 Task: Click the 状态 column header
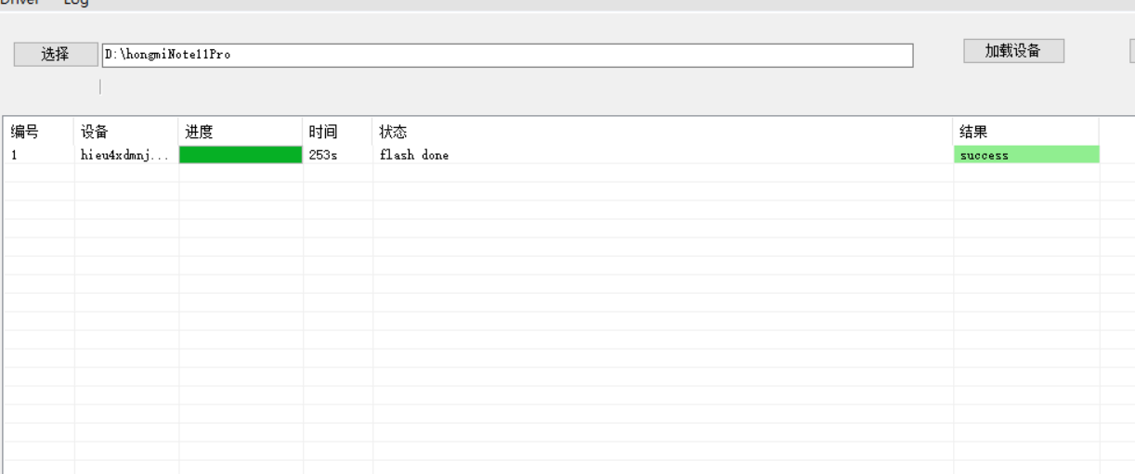click(x=663, y=132)
